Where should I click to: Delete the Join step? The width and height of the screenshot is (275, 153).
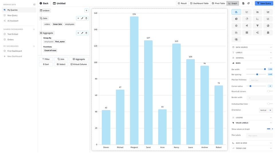[x=86, y=18]
